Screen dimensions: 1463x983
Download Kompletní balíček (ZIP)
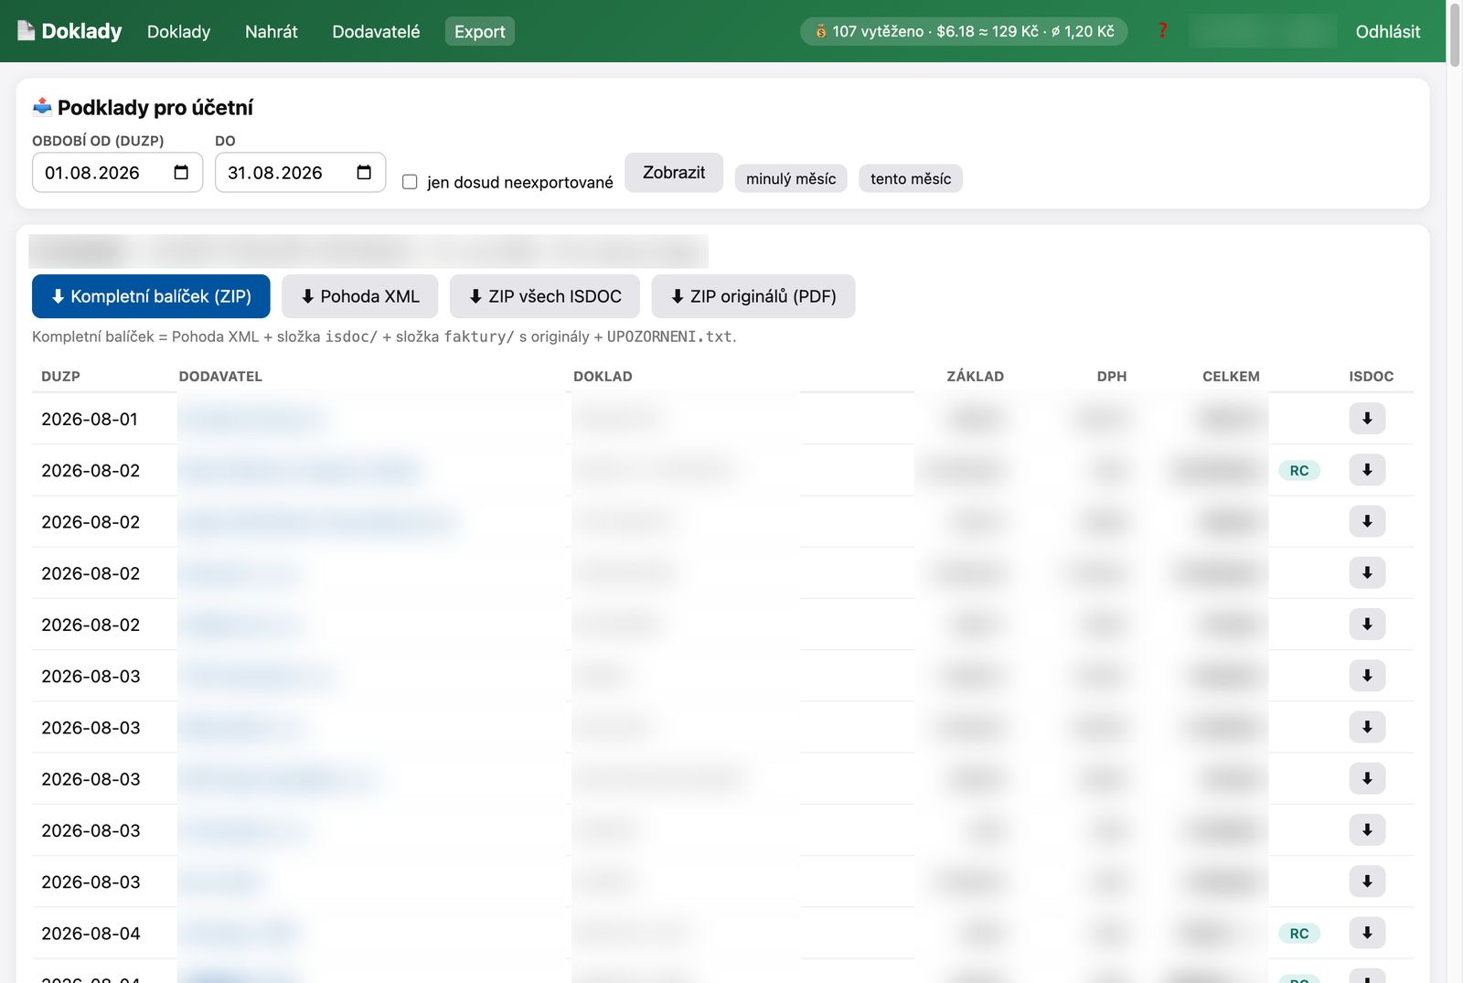[x=151, y=296]
